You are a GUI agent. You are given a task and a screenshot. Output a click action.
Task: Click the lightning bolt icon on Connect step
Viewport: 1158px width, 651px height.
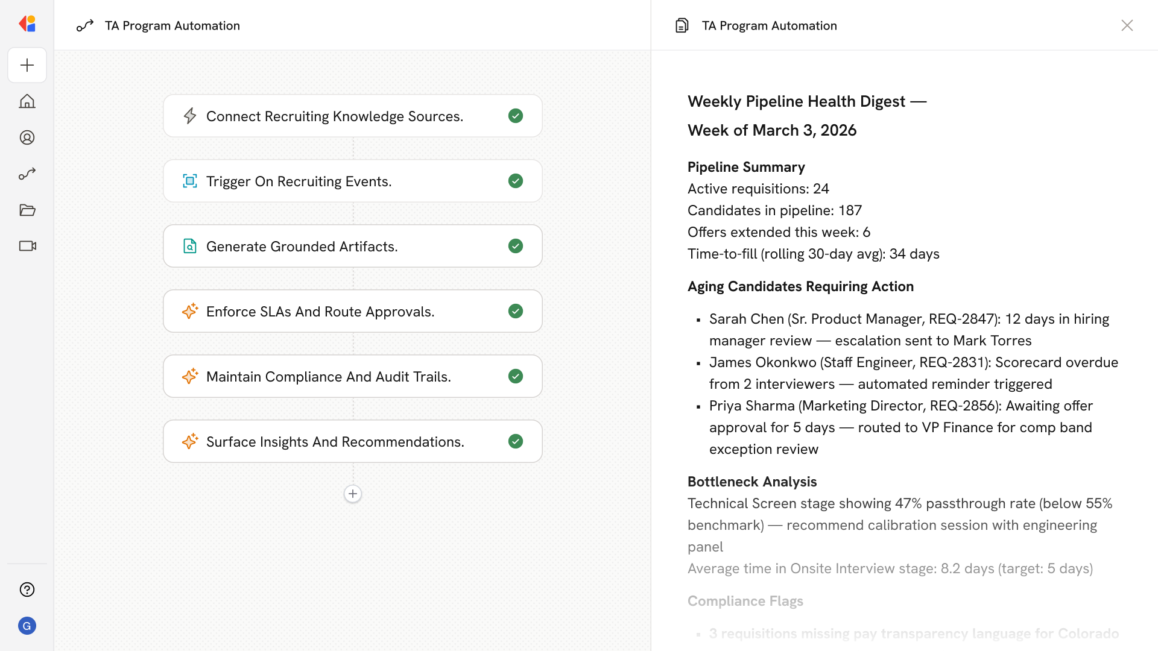pos(190,116)
